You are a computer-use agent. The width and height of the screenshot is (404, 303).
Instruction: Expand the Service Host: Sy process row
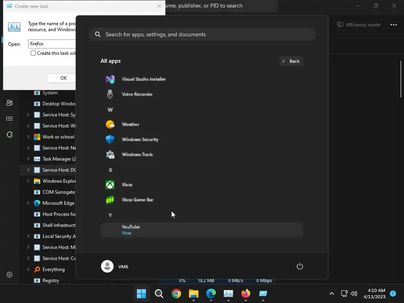click(28, 115)
